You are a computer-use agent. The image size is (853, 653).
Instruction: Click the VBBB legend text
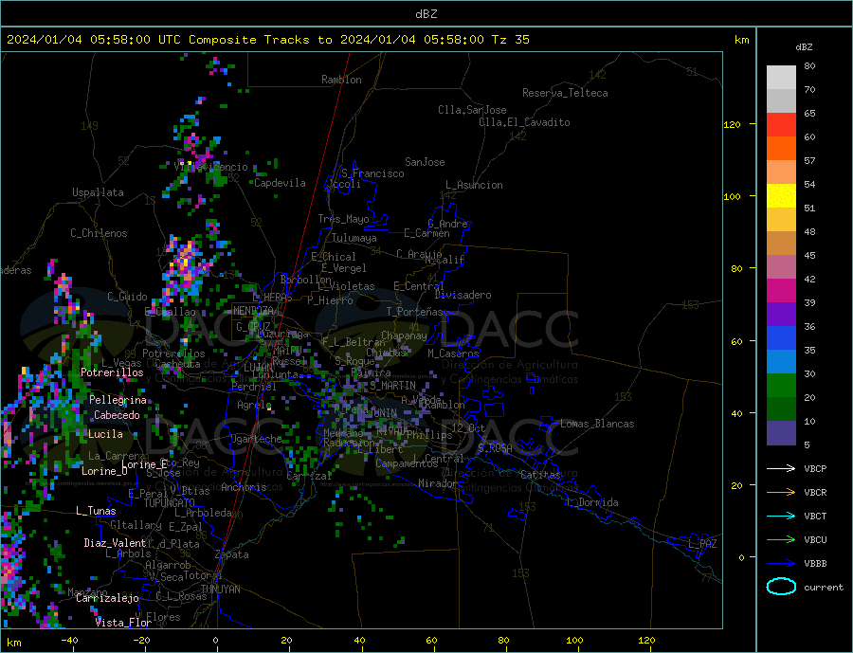(815, 564)
